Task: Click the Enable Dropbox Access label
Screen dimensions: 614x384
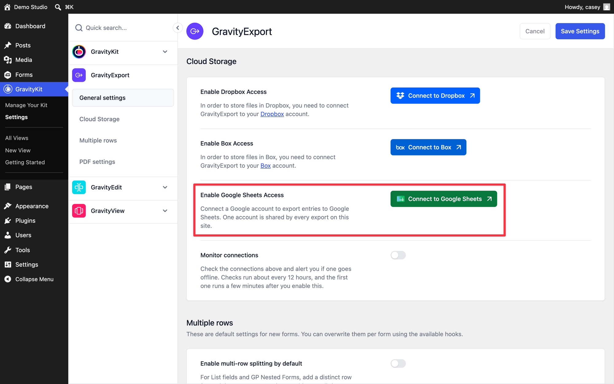Action: 233,92
